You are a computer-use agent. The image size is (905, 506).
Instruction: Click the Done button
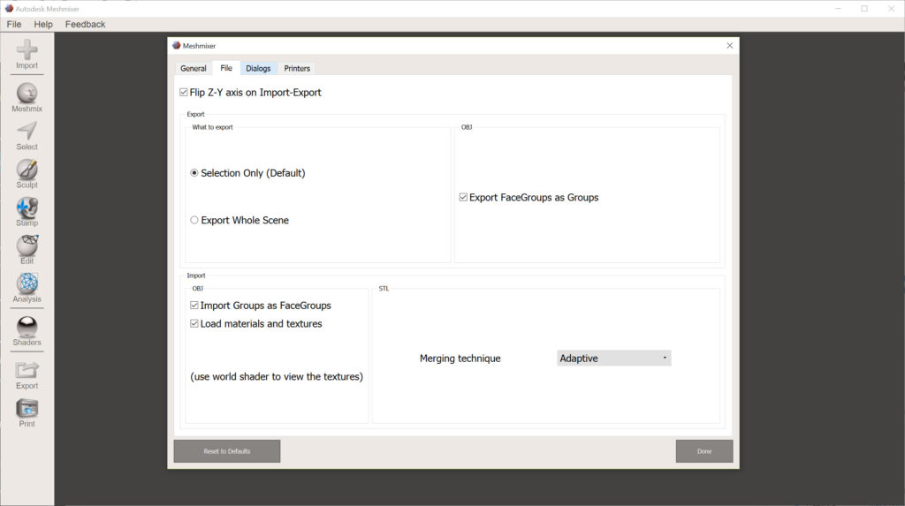704,451
